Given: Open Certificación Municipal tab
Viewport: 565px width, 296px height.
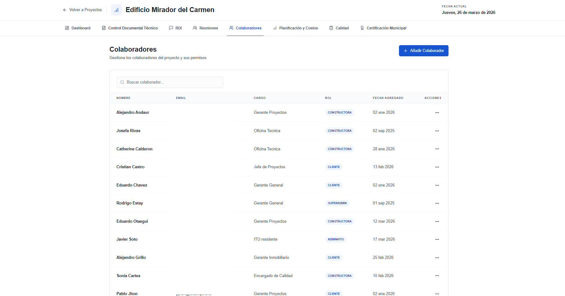Looking at the screenshot, I should point(383,28).
